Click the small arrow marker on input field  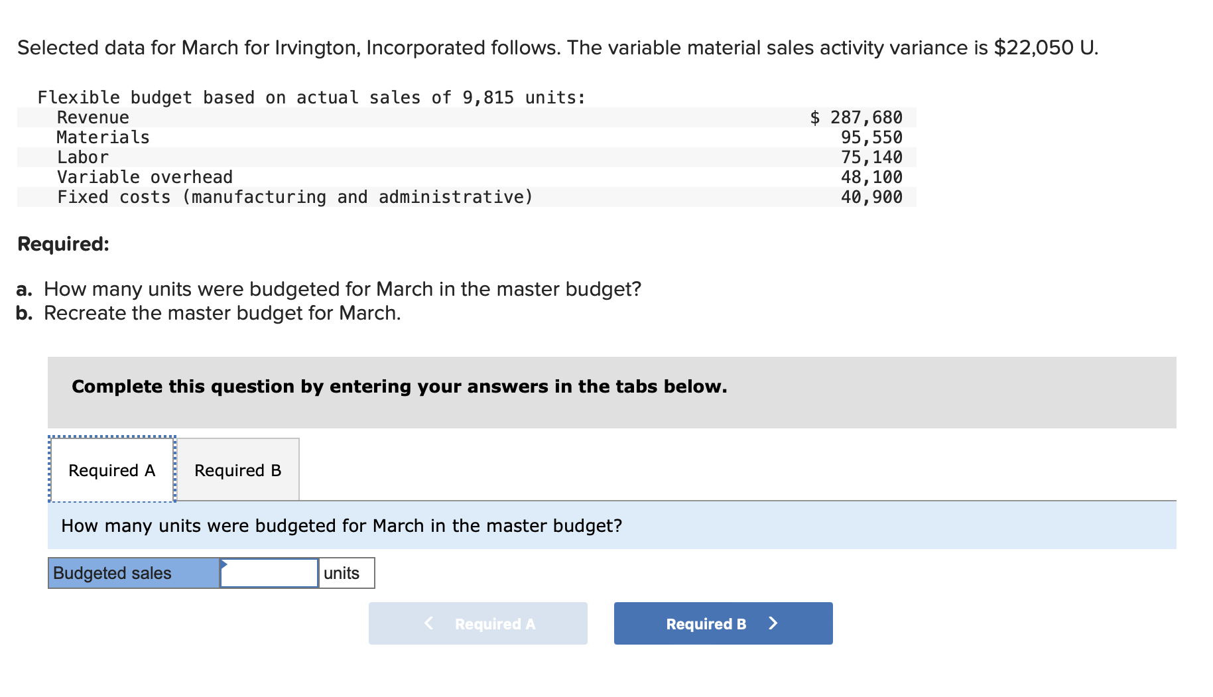point(225,564)
